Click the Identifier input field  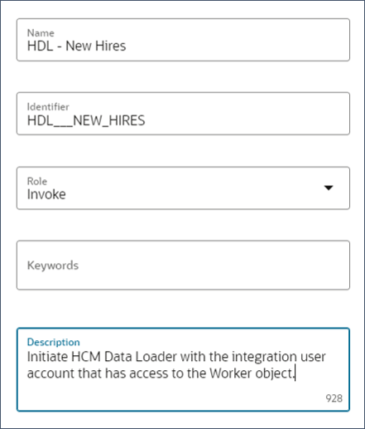tap(183, 114)
